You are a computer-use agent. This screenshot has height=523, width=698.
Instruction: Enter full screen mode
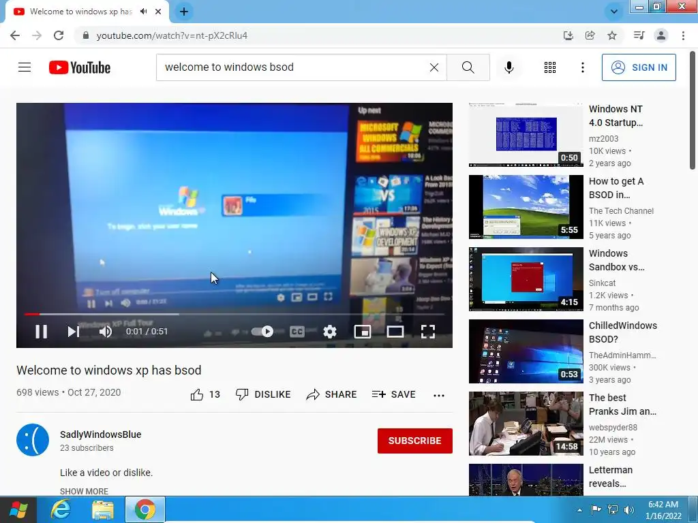pos(428,332)
